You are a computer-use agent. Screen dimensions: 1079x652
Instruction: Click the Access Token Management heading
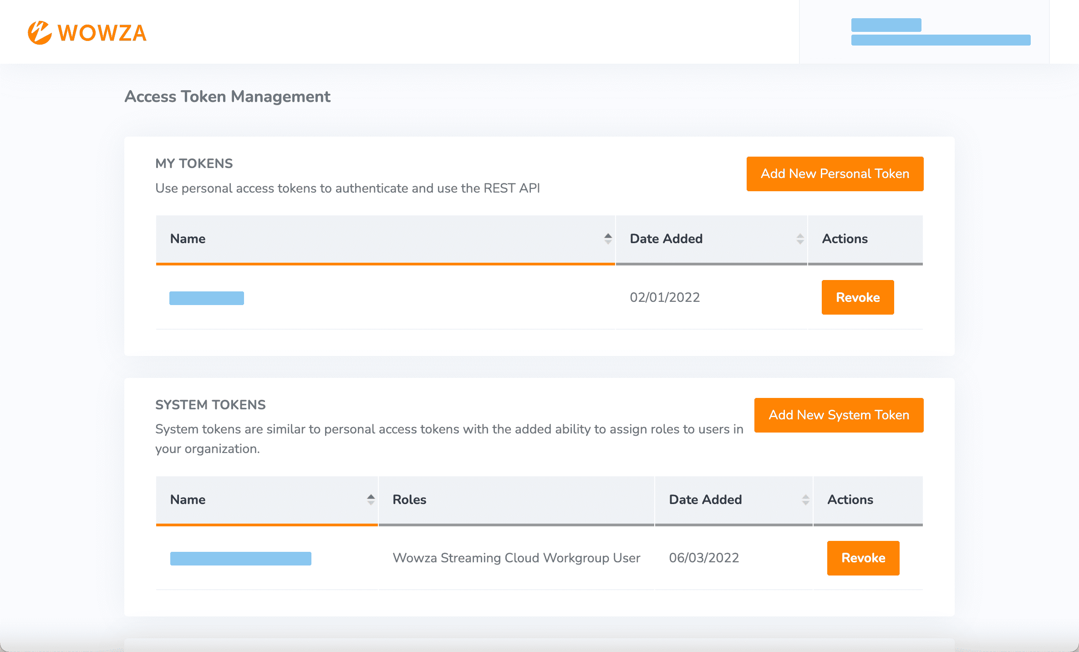point(228,97)
